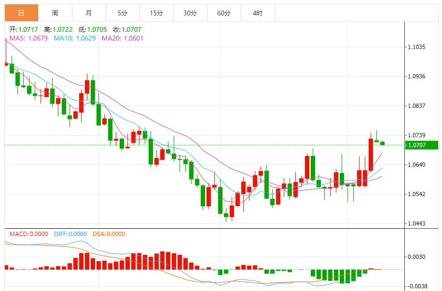Click the 收:1.0707 close price value
The height and width of the screenshot is (291, 442).
point(127,29)
